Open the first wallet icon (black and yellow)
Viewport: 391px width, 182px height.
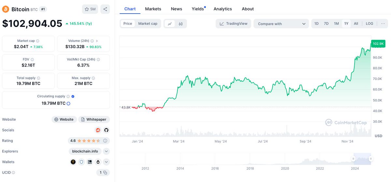click(73, 162)
